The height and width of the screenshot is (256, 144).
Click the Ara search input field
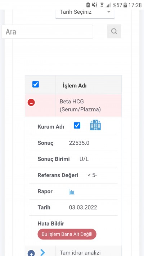point(47,32)
